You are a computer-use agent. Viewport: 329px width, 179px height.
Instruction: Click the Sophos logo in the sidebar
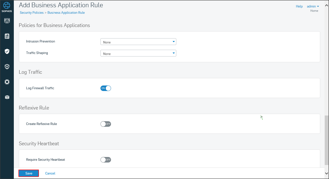[7, 7]
